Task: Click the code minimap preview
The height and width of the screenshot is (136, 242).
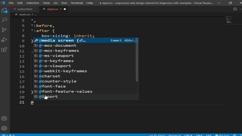Action: (229, 20)
